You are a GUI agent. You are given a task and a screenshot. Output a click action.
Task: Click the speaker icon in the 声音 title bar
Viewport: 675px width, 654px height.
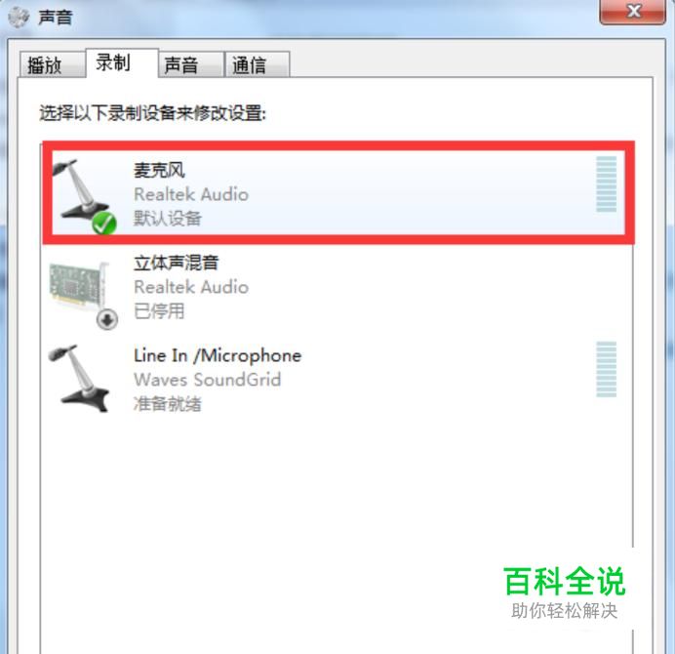[x=19, y=18]
